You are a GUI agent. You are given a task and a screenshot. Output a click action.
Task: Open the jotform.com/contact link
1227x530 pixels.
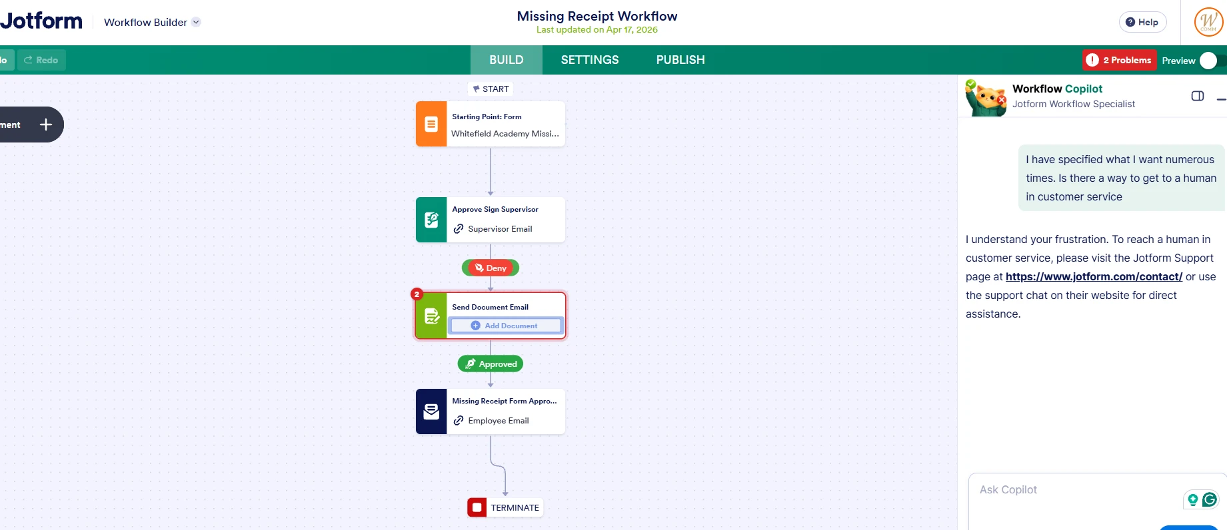[x=1094, y=276]
